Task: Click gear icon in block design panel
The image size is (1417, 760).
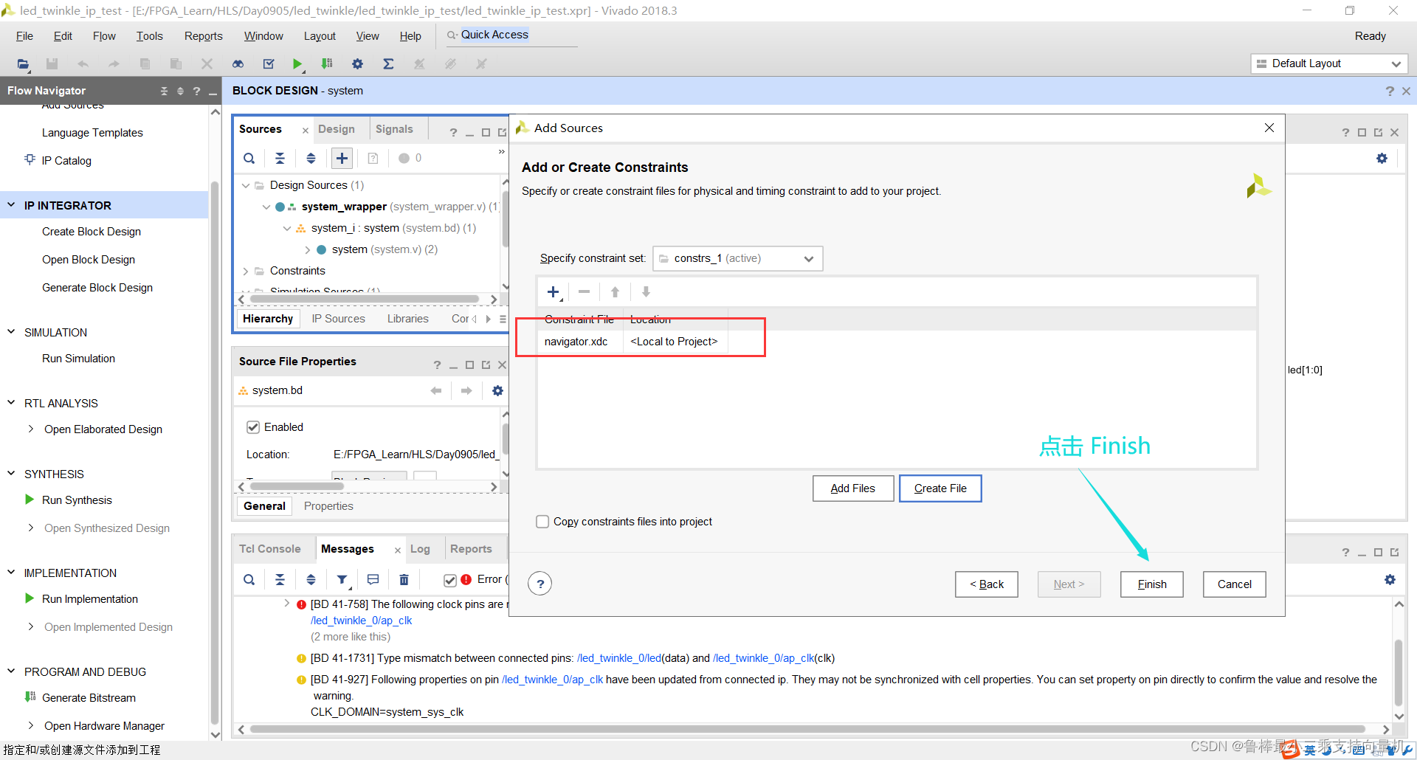Action: tap(1382, 159)
